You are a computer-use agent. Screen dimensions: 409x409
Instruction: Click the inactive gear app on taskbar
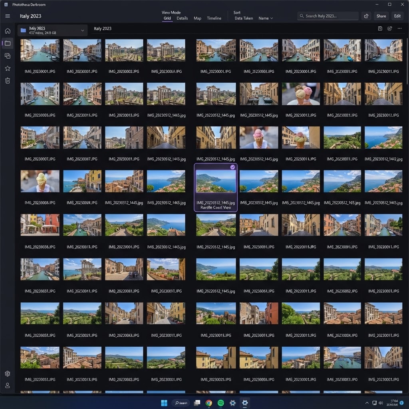pos(233,403)
